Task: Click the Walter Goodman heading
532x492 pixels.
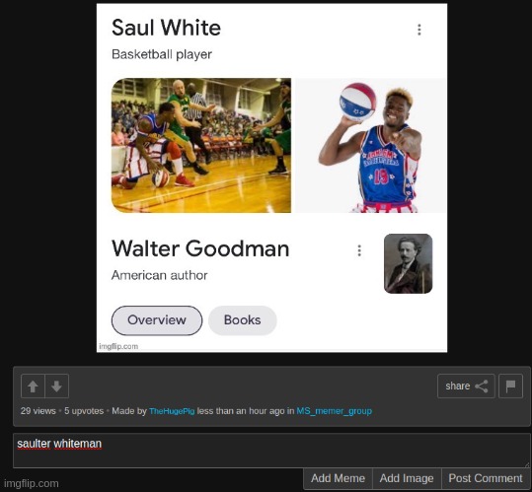Action: point(200,248)
